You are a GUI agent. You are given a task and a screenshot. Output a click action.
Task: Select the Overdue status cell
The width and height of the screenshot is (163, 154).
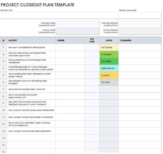[109, 75]
